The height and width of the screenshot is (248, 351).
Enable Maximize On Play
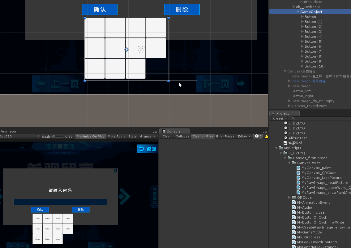[x=90, y=136]
